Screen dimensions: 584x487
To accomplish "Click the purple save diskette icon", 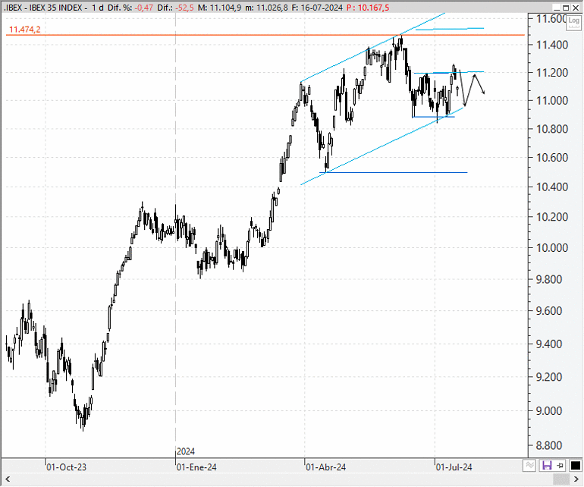I will (547, 465).
